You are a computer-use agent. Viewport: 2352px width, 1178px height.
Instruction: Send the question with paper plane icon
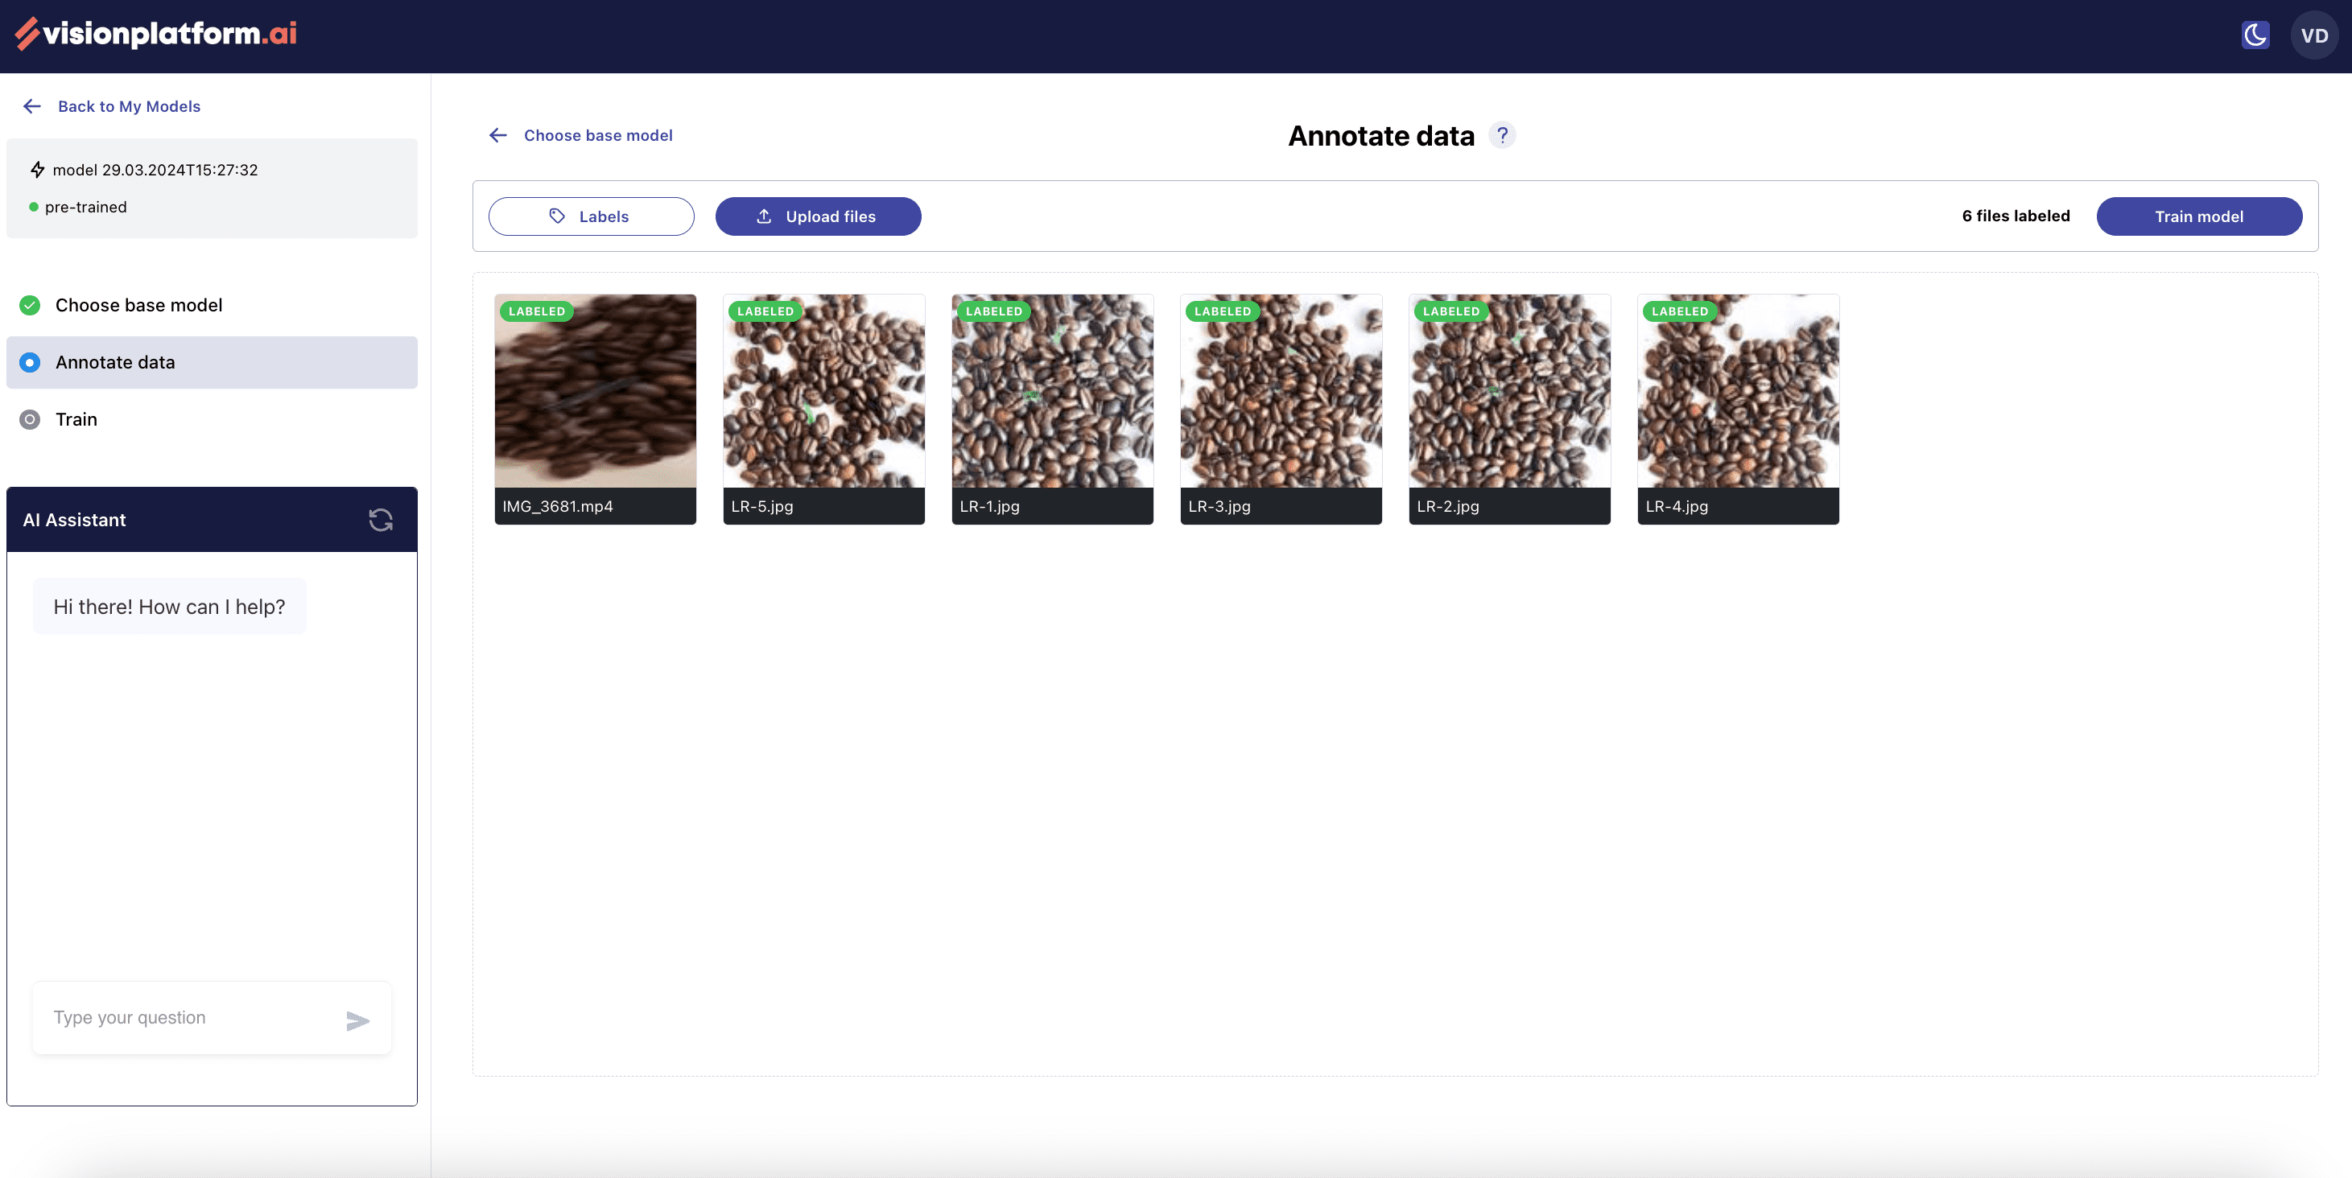tap(358, 1020)
